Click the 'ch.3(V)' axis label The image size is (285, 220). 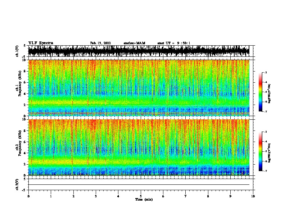17,184
